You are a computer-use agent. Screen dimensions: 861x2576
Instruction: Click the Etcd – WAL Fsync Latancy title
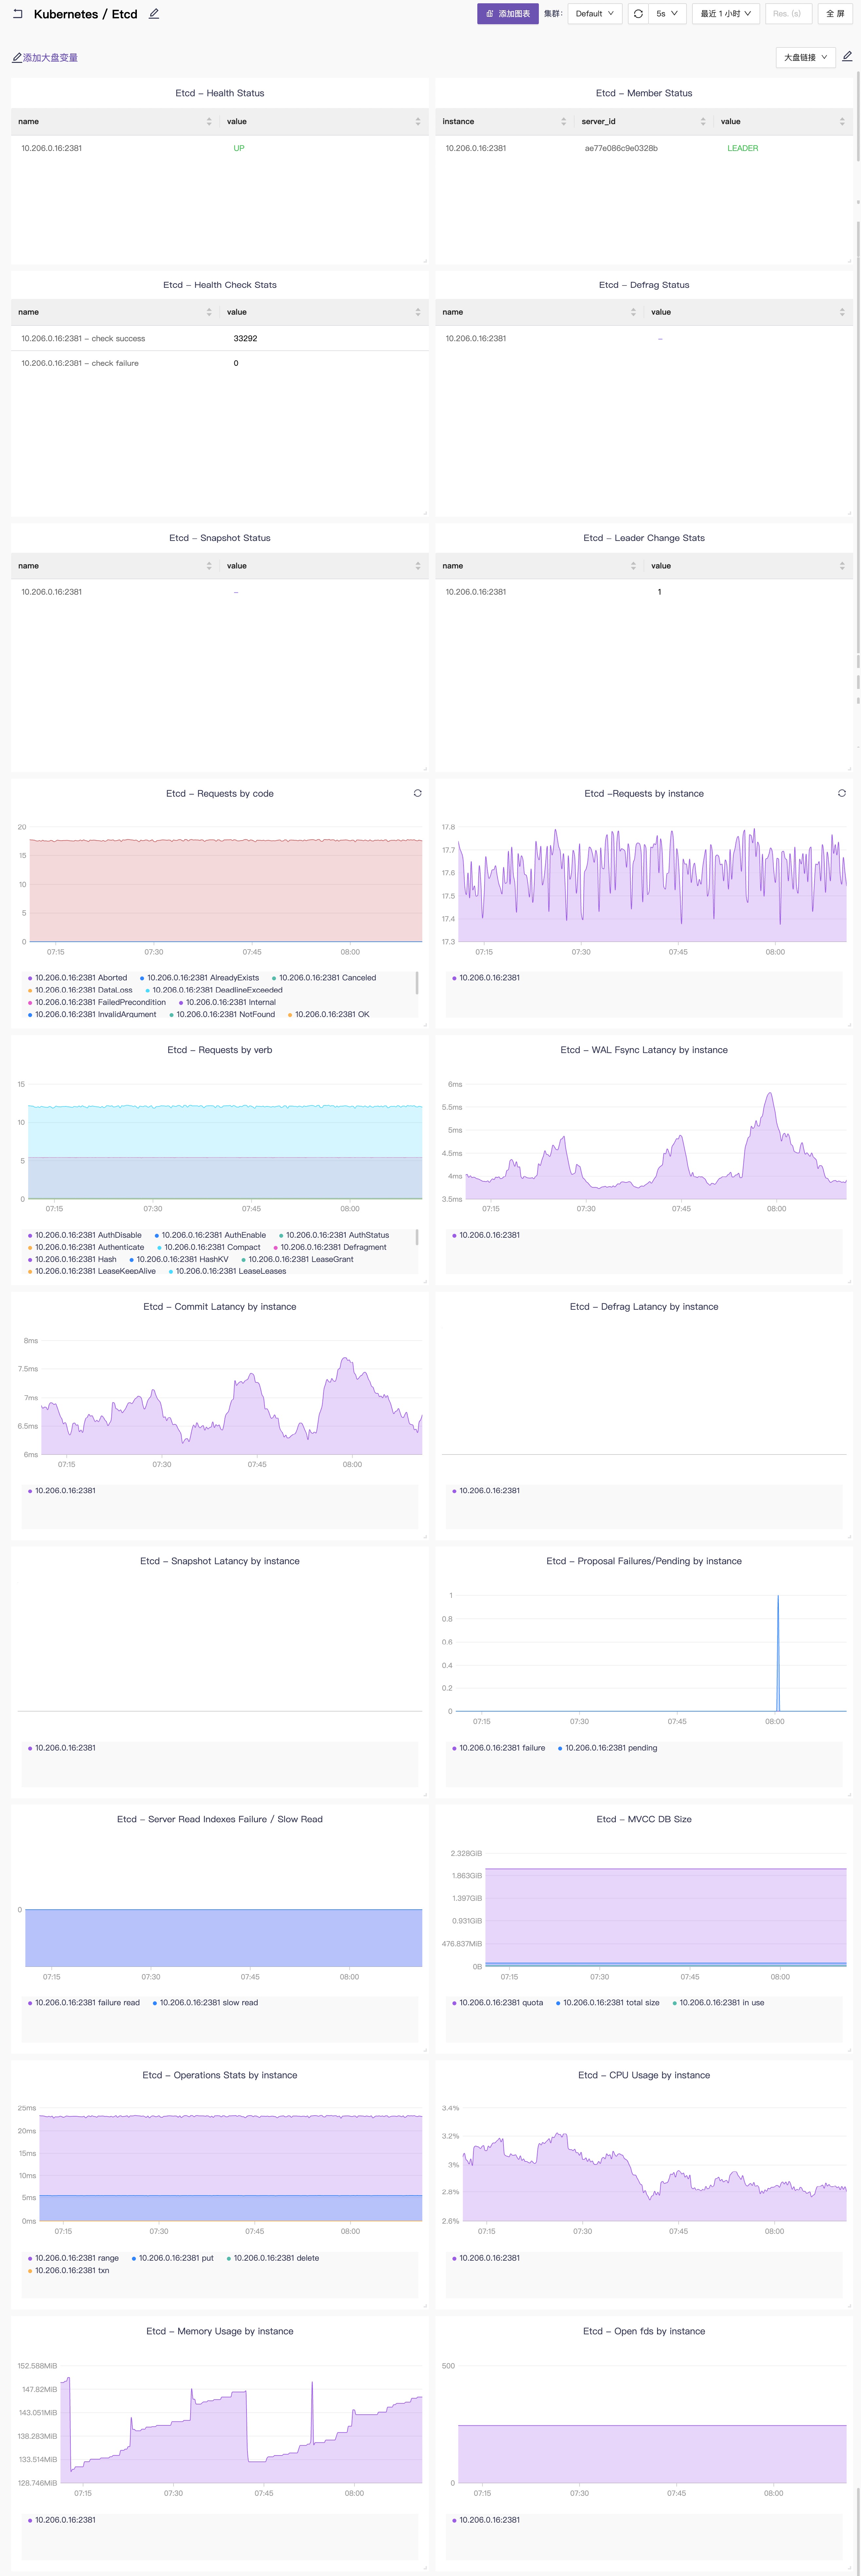pos(644,1050)
